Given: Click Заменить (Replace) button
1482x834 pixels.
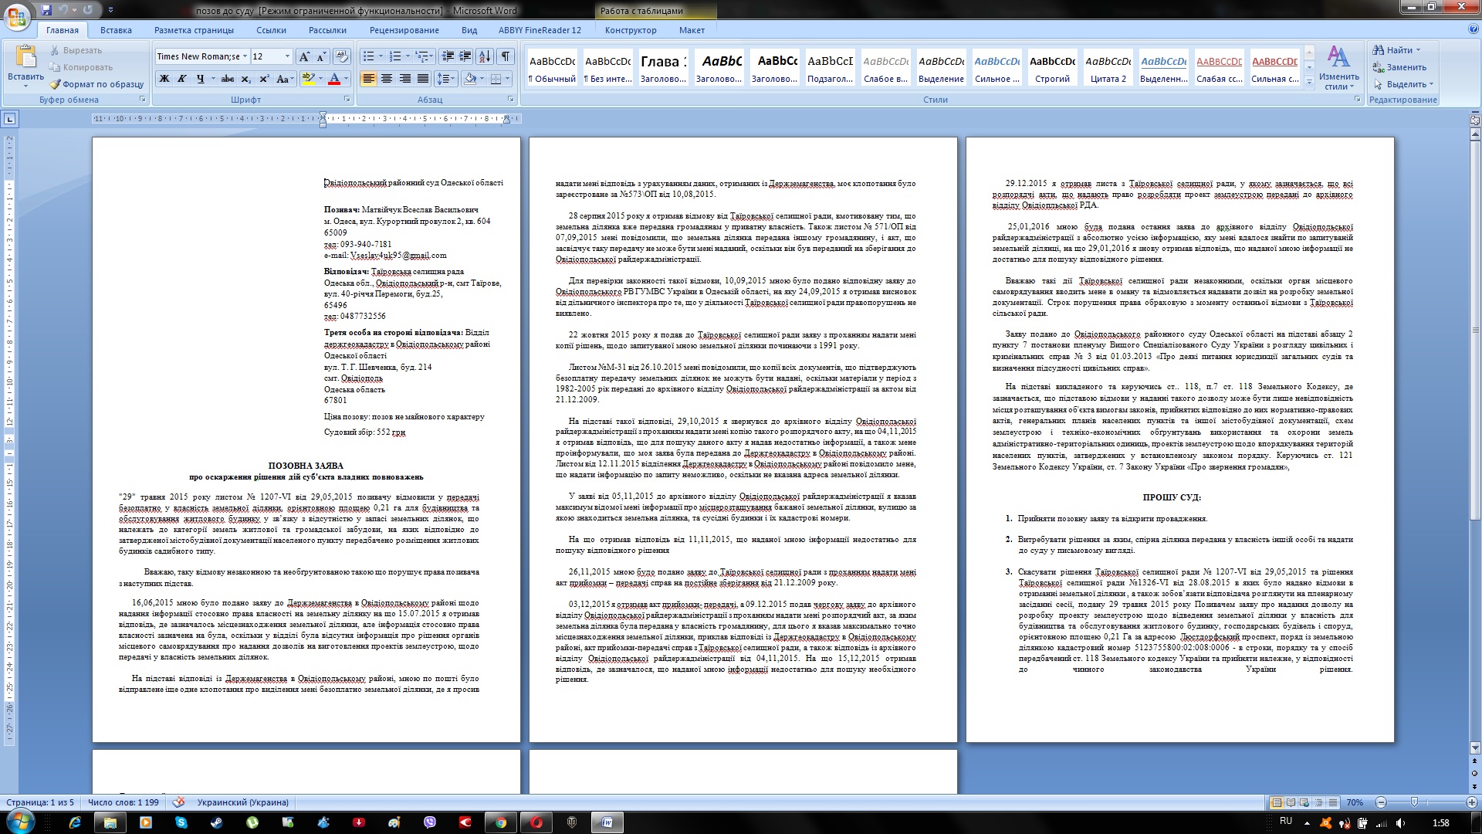Looking at the screenshot, I should point(1399,67).
